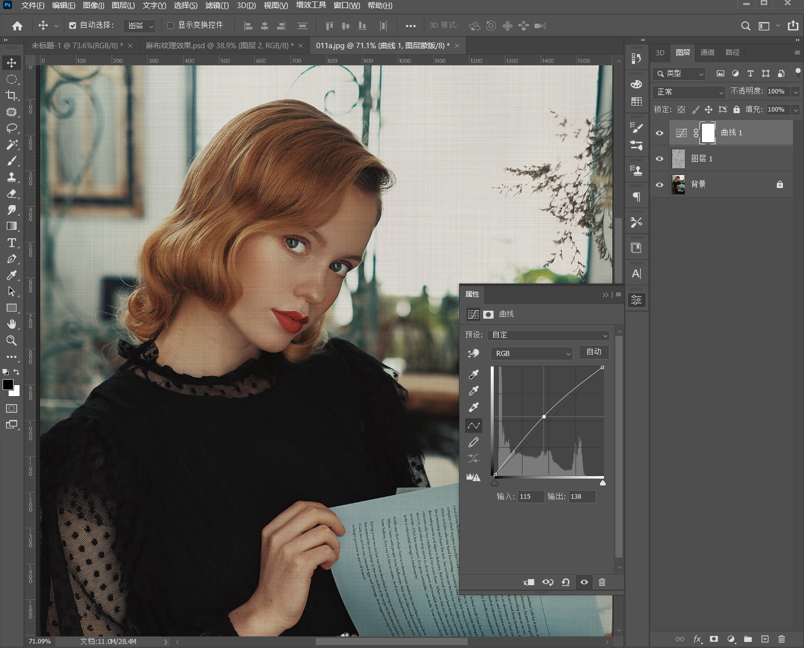
Task: Select the Brush tool
Action: pos(12,161)
